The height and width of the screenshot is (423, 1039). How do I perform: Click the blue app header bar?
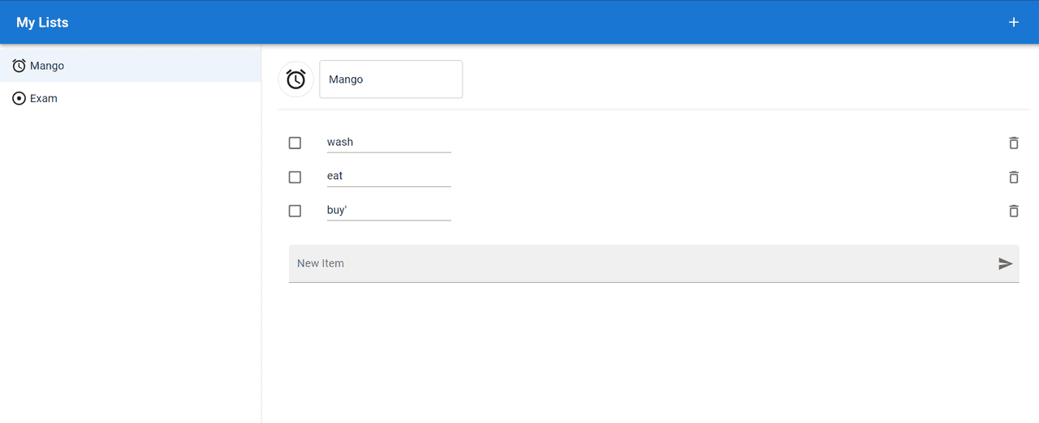519,23
